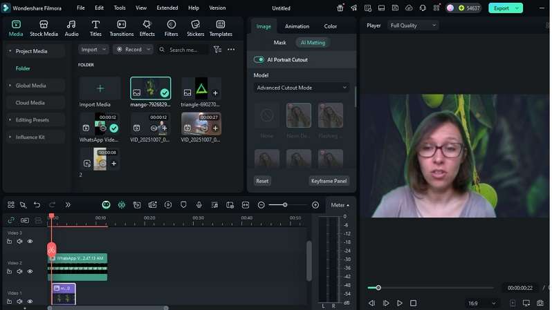The image size is (552, 310).
Task: Open the Transitions panel
Action: click(122, 28)
